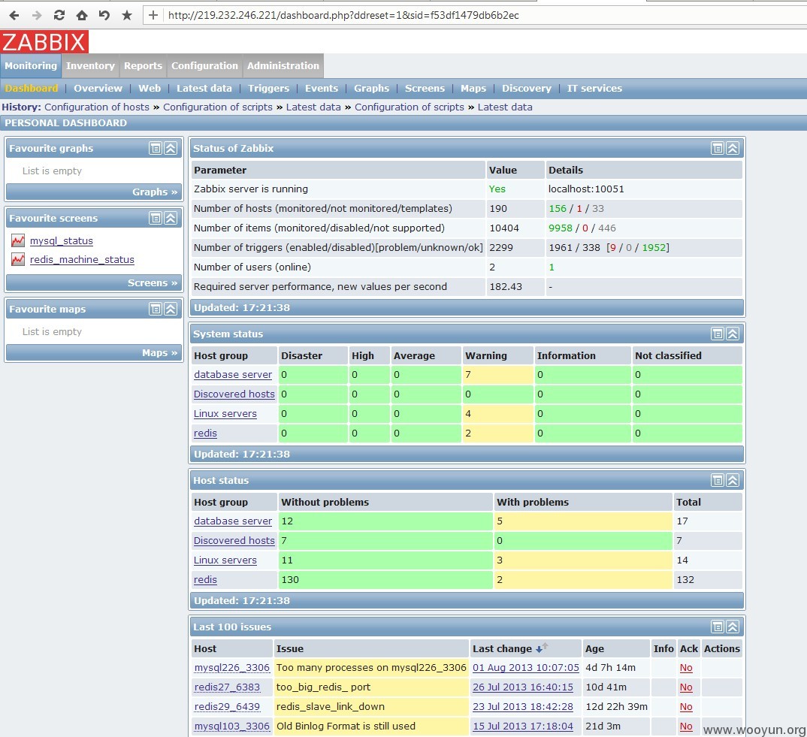
Task: Collapse the Last 100 issues widget
Action: (733, 627)
